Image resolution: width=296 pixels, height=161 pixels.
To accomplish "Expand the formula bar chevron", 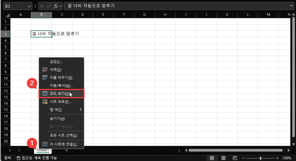I will click(x=291, y=6).
